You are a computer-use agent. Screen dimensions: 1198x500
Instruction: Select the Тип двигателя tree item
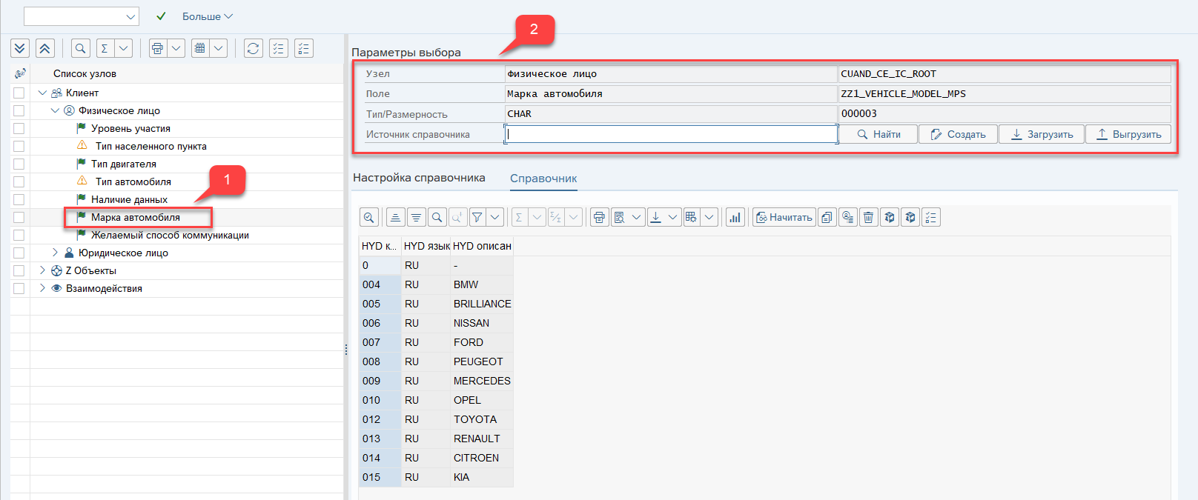pyautogui.click(x=123, y=164)
